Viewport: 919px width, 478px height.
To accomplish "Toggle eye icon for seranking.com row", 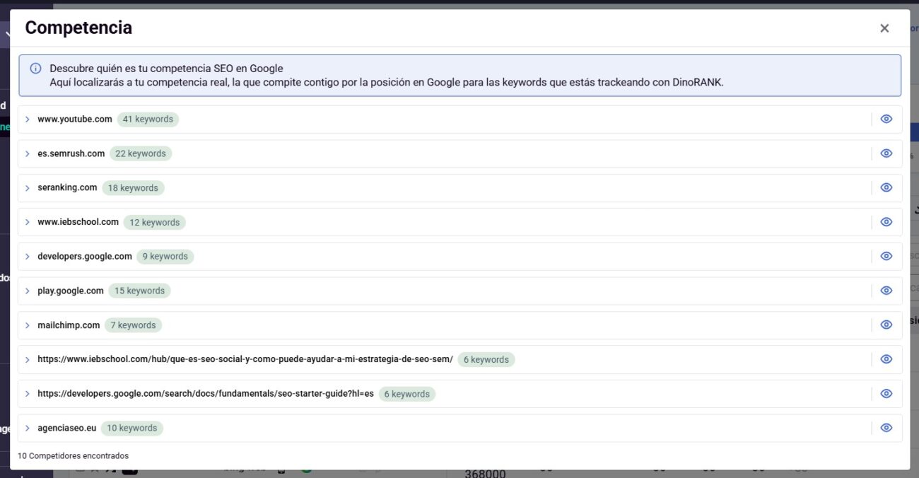I will [x=886, y=187].
